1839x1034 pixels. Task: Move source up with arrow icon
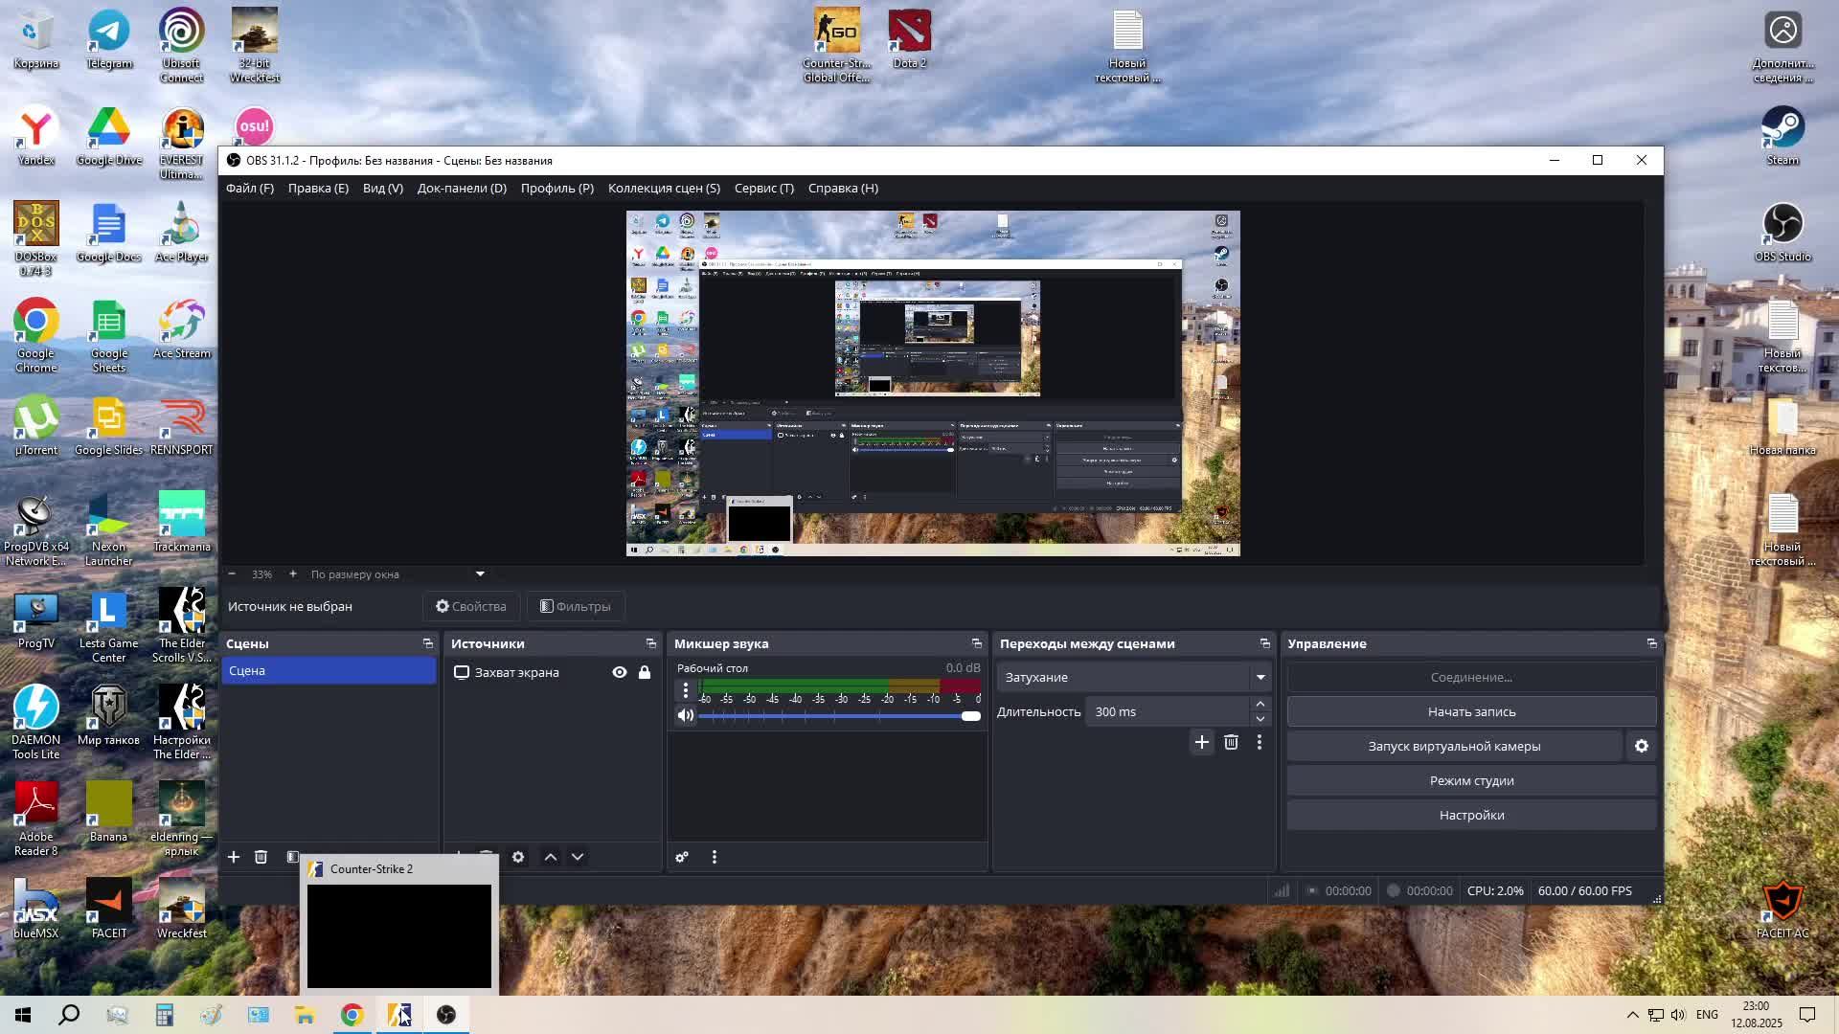(x=551, y=857)
